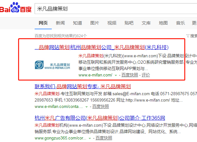Click the 米凡品牌策划 logo thumbnail
This screenshot has width=197, height=142.
pyautogui.click(x=52, y=65)
